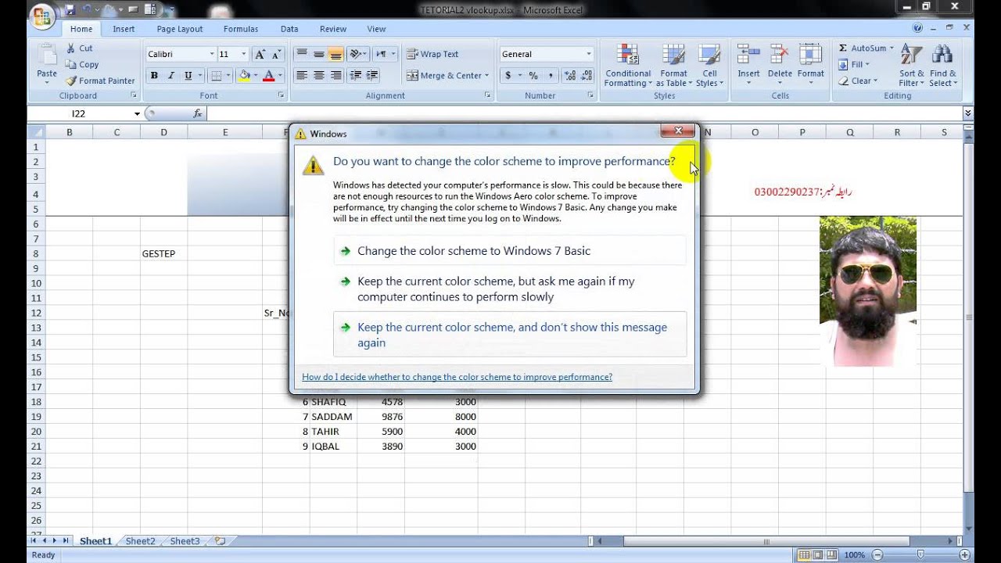1001x563 pixels.
Task: Click the Percent Style icon
Action: pos(533,76)
